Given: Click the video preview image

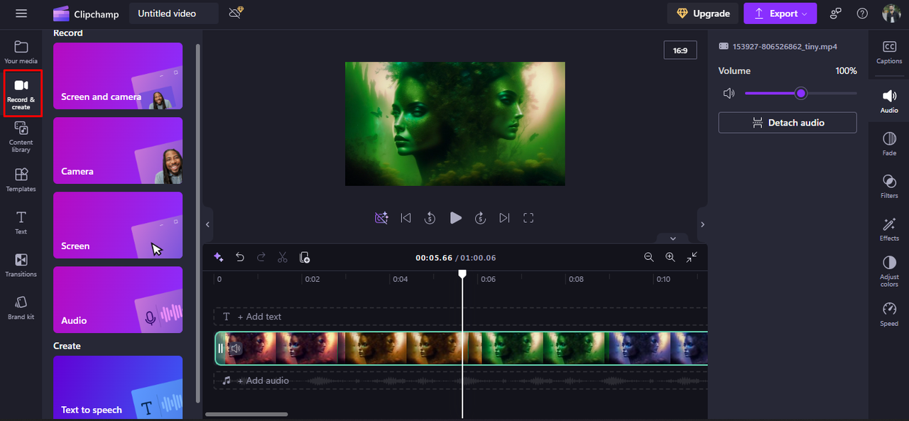Looking at the screenshot, I should (x=455, y=124).
